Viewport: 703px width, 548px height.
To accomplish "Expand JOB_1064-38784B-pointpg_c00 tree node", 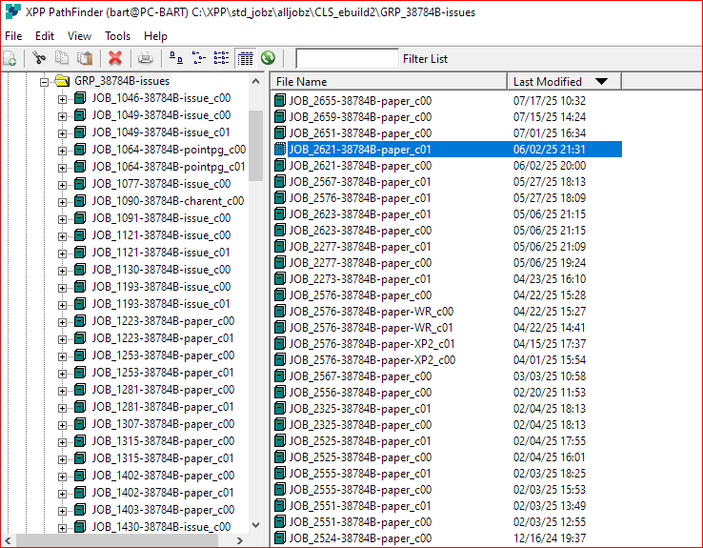I will (x=62, y=151).
